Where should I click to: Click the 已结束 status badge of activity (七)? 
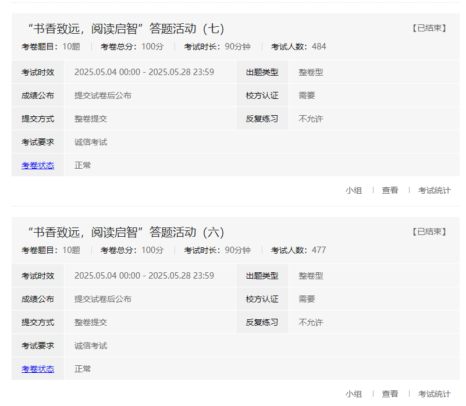click(429, 28)
